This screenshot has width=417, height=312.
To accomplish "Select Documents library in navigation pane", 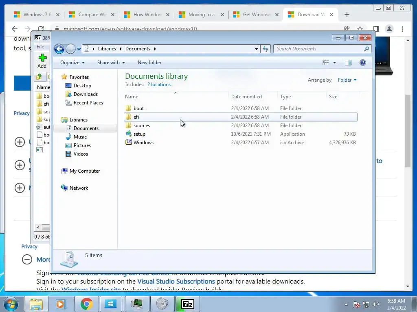I will point(86,128).
